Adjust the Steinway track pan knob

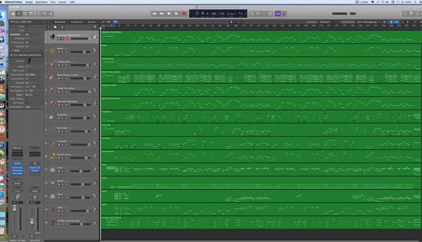coord(95,37)
